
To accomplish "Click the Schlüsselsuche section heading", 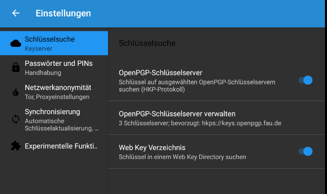I will [x=147, y=43].
